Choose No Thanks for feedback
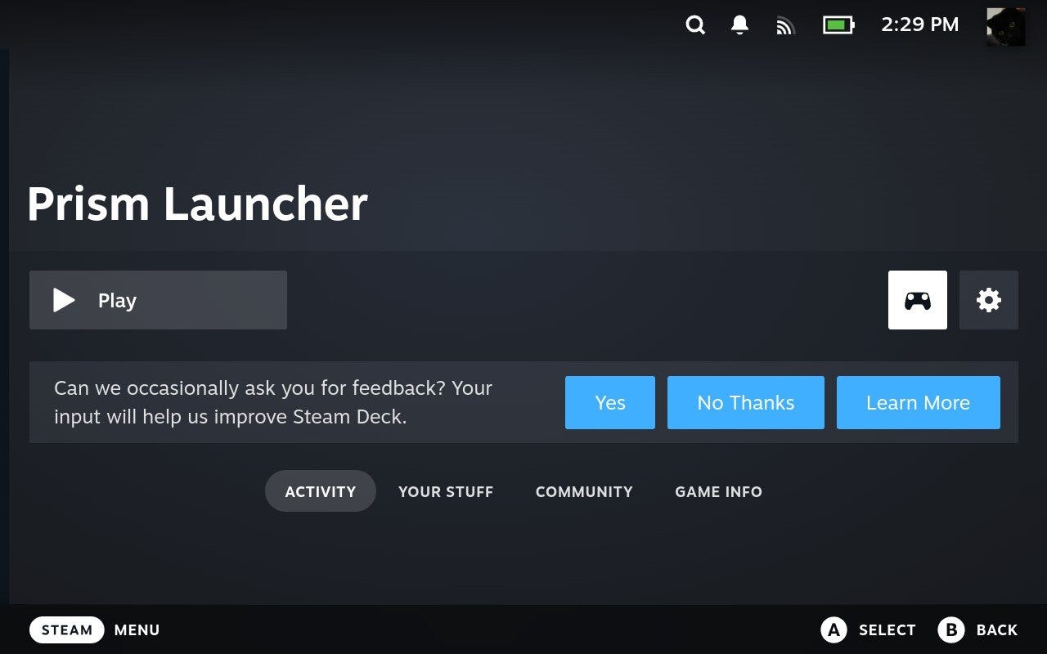This screenshot has width=1047, height=654. tap(746, 402)
